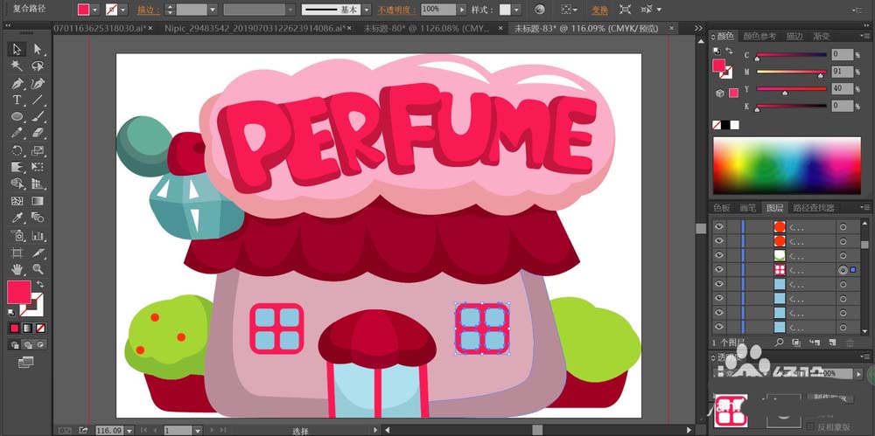The image size is (875, 436).
Task: Select the Eyedropper tool
Action: pyautogui.click(x=17, y=218)
